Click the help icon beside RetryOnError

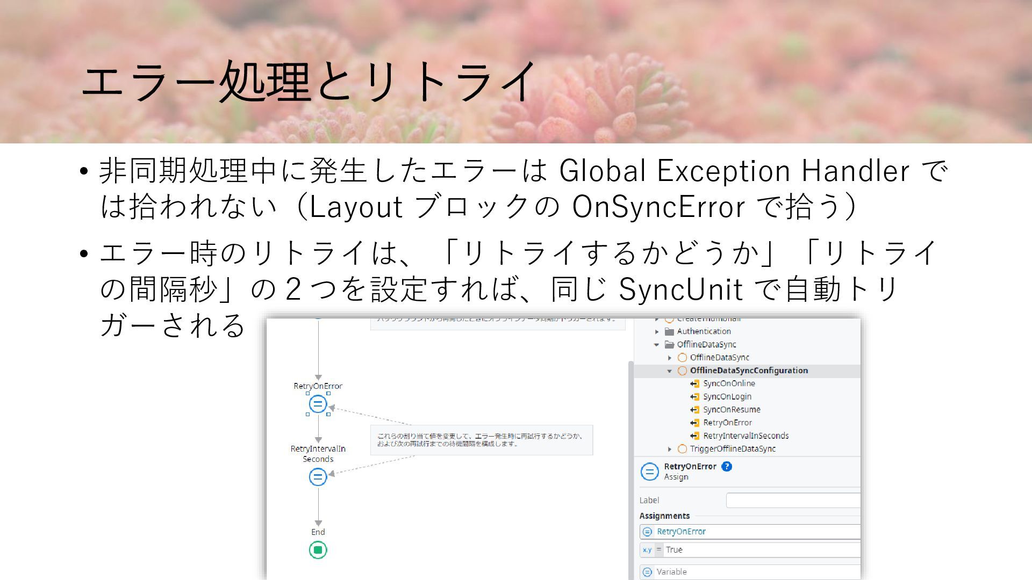(727, 466)
